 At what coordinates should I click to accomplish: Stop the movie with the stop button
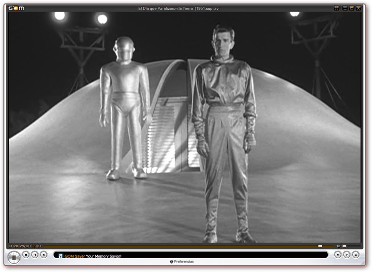click(26, 255)
